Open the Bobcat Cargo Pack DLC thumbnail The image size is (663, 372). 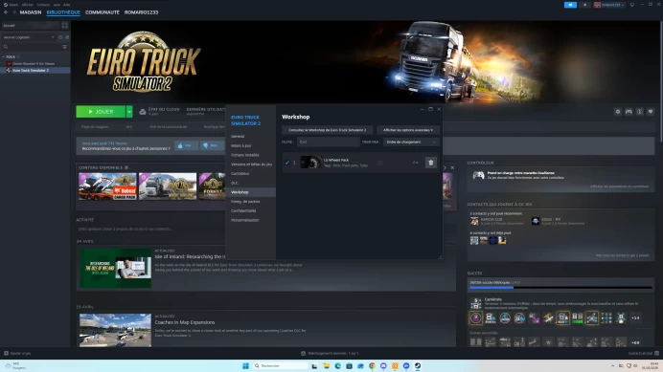point(107,186)
